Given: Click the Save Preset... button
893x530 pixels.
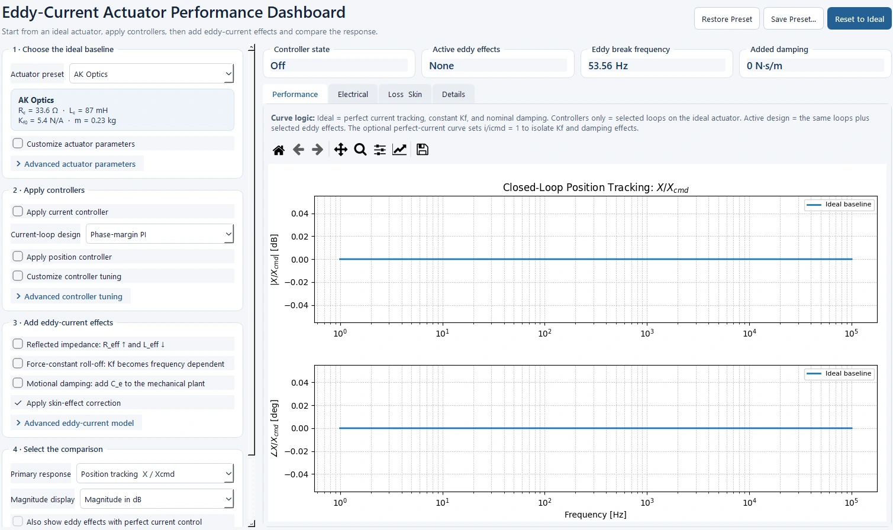Looking at the screenshot, I should (x=793, y=19).
